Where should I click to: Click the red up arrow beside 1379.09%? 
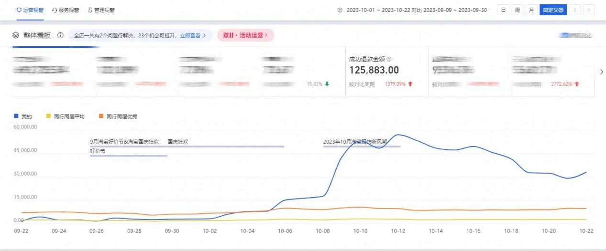click(410, 84)
